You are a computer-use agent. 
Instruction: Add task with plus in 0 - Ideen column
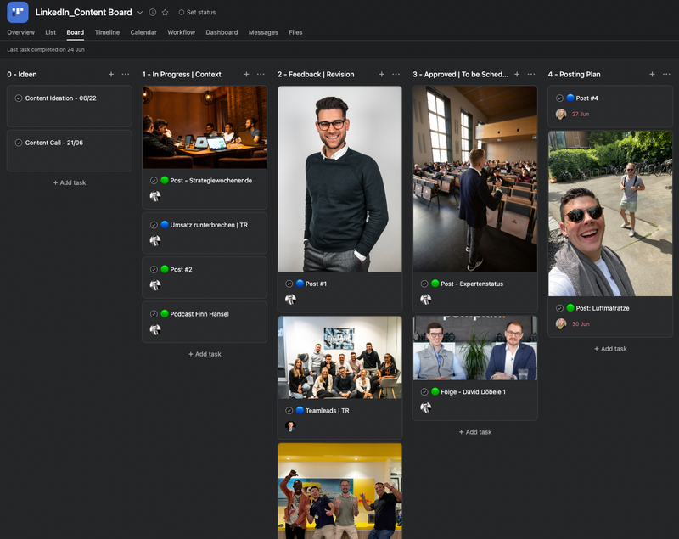111,75
